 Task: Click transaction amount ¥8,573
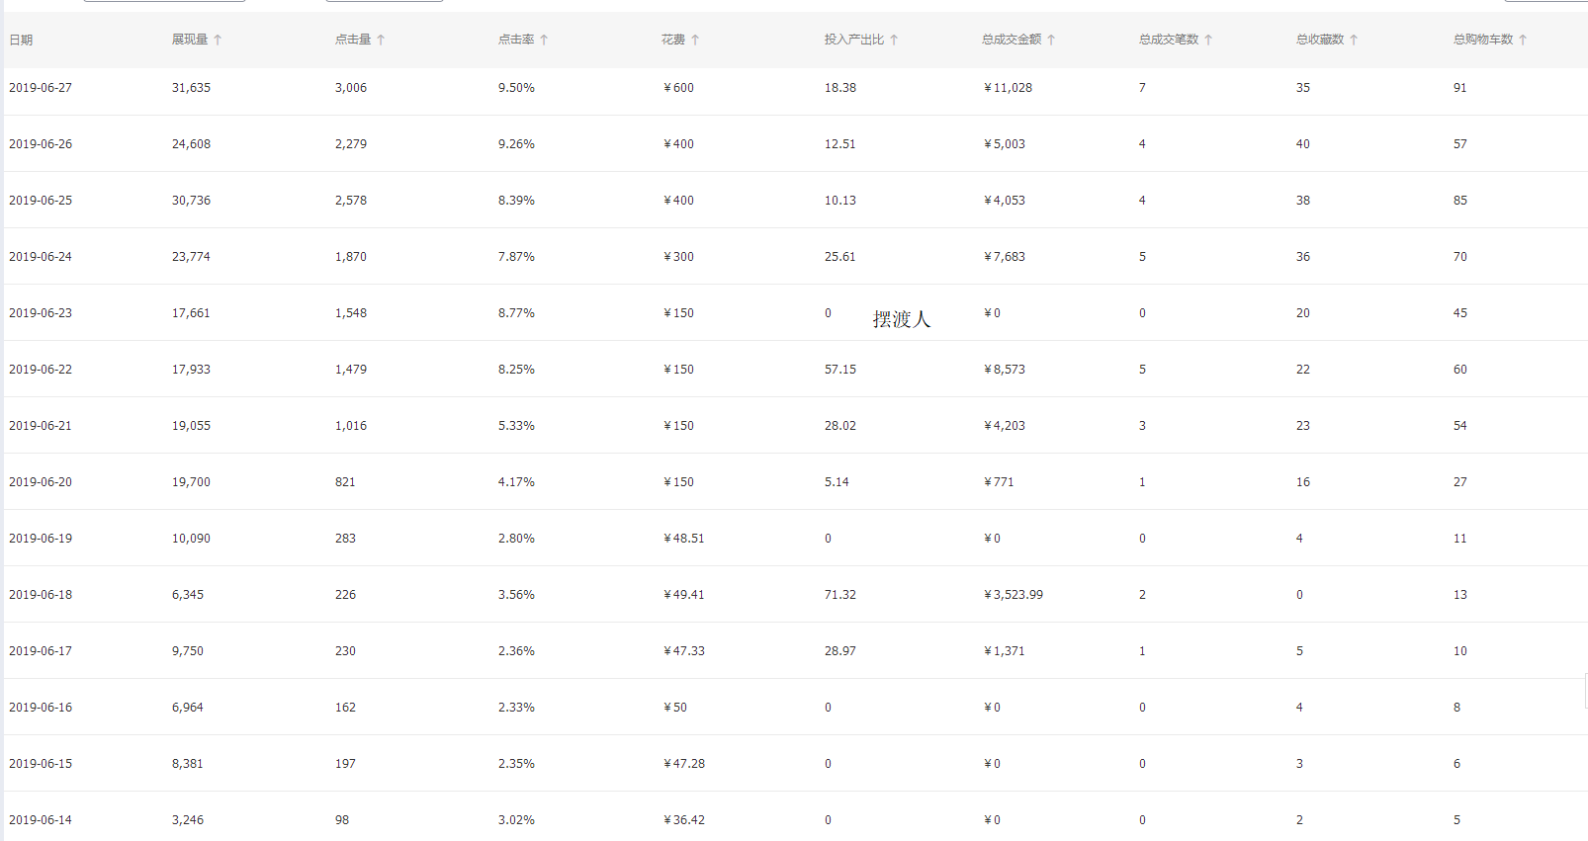(1005, 370)
